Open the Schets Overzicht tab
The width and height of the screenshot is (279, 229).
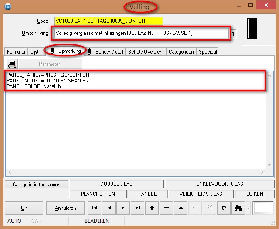point(146,52)
